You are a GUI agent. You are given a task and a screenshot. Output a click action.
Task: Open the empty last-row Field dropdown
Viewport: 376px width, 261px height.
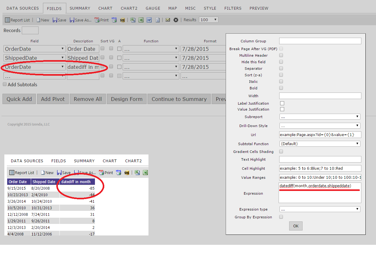point(34,76)
